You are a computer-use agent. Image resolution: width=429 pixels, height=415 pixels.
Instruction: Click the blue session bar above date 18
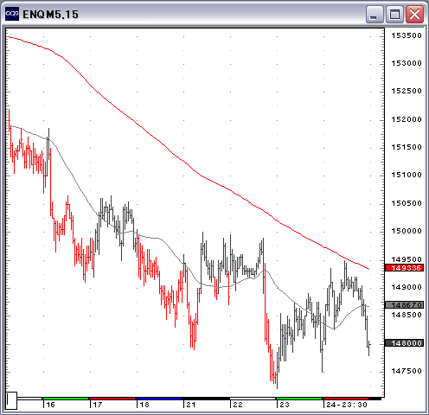point(159,399)
